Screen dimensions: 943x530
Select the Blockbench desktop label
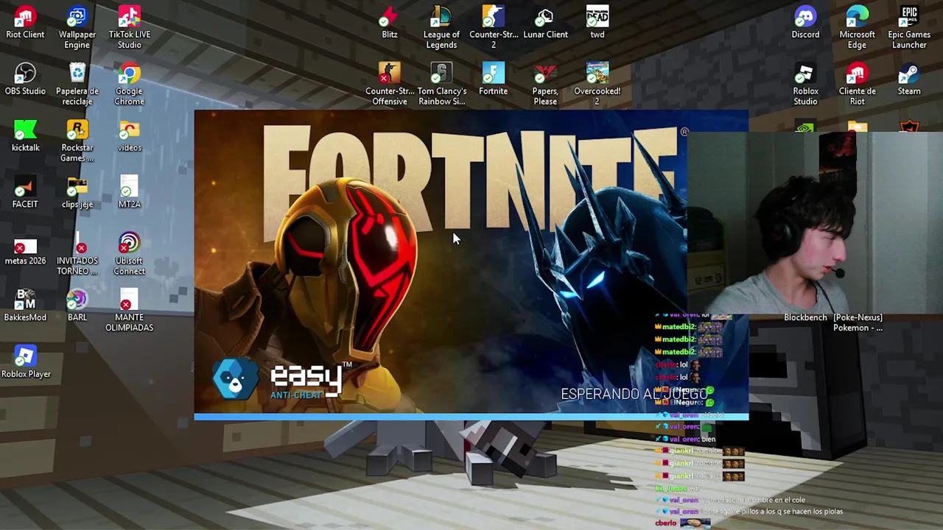[x=805, y=317]
